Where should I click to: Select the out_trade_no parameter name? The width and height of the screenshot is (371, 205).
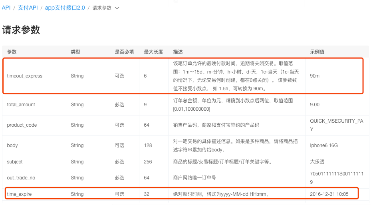tap(21, 178)
